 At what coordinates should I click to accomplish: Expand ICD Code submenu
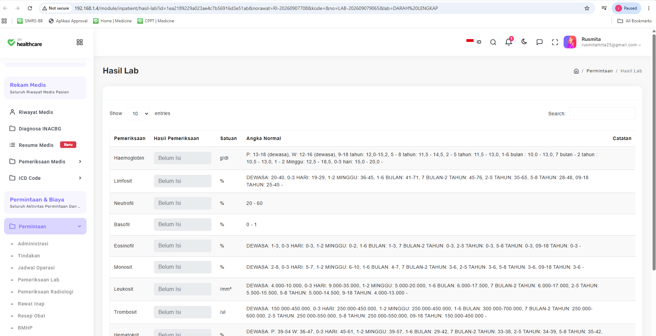point(80,178)
